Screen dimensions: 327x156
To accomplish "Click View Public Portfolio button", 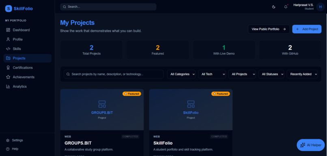I will pyautogui.click(x=269, y=29).
